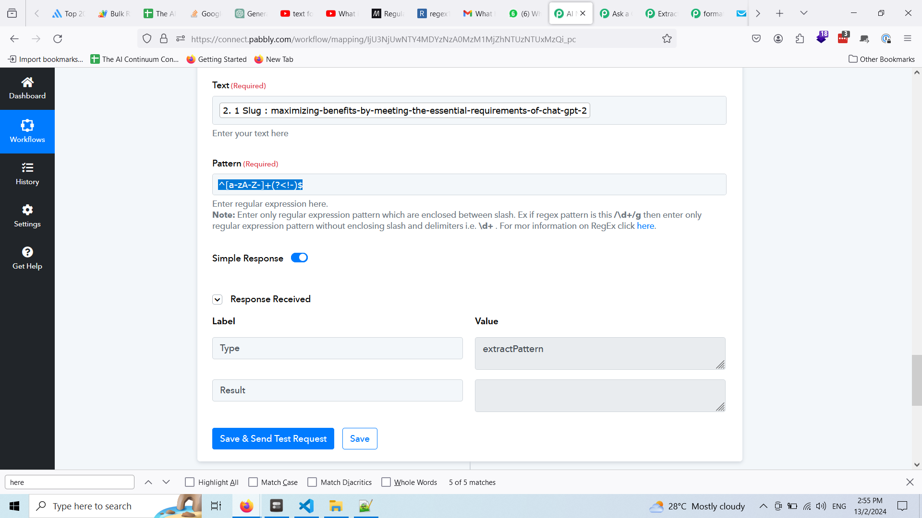Follow the RegEx 'here' link
The width and height of the screenshot is (922, 518).
pyautogui.click(x=645, y=226)
